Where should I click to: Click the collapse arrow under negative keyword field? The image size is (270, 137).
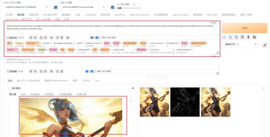tap(218, 74)
